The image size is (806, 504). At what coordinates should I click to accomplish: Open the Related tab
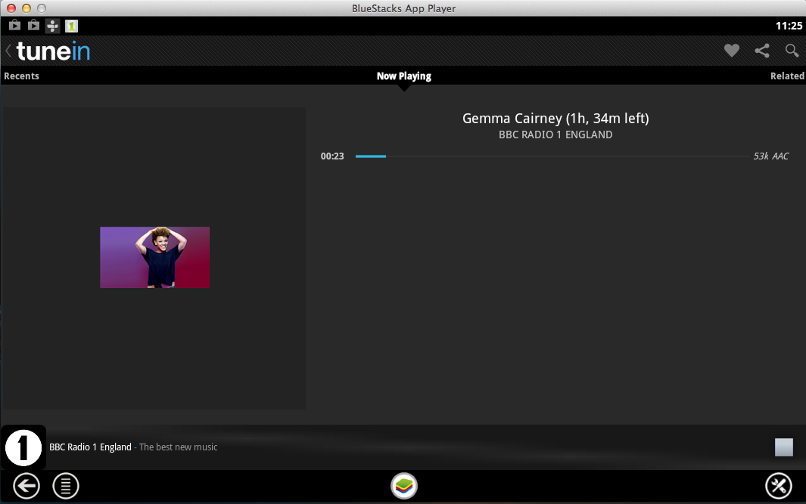787,76
